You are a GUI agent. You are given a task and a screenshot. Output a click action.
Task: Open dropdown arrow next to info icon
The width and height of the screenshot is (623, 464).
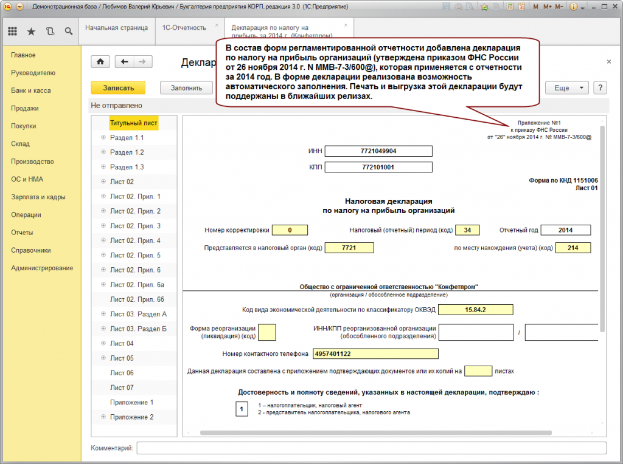click(x=582, y=7)
